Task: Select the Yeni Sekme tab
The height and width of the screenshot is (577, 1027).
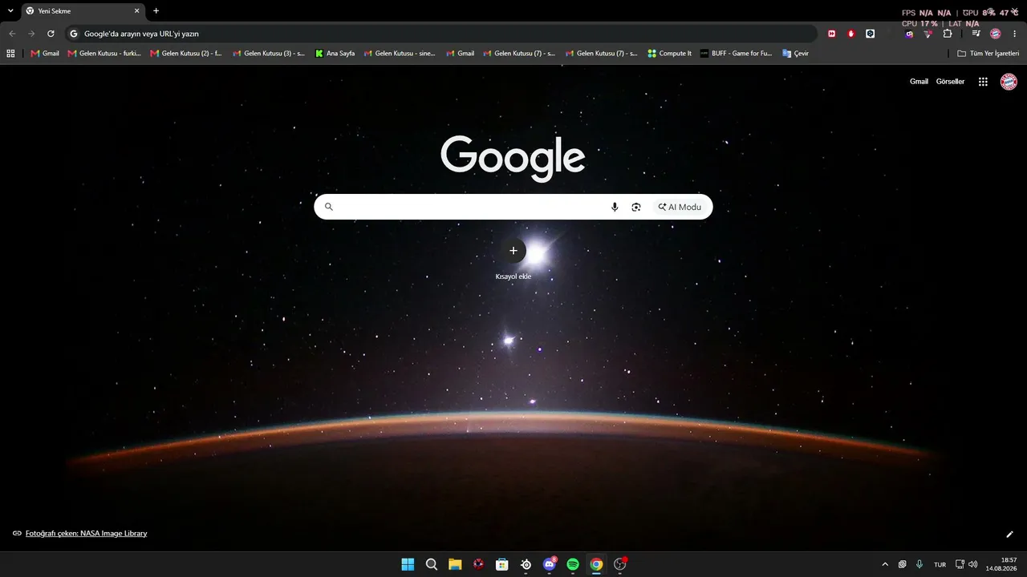Action: pyautogui.click(x=83, y=11)
